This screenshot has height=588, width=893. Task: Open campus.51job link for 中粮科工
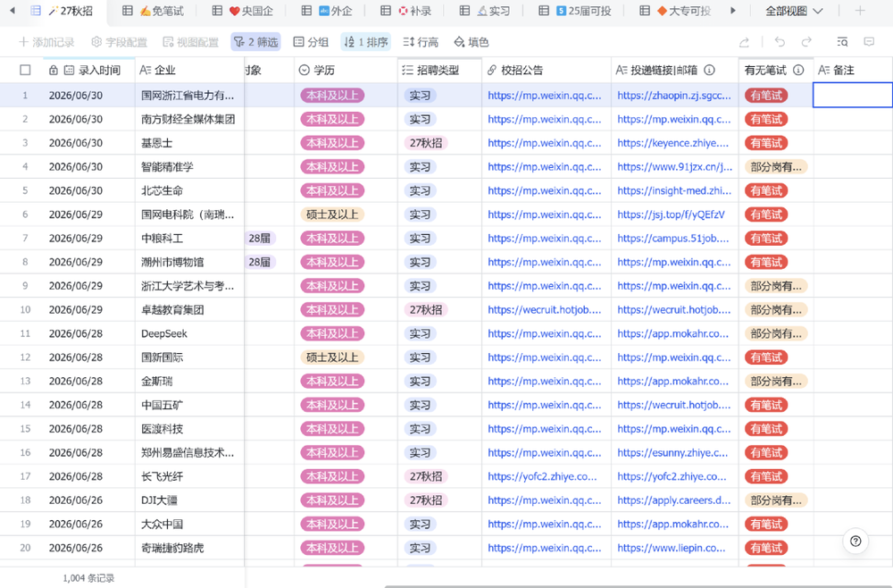[x=672, y=239]
